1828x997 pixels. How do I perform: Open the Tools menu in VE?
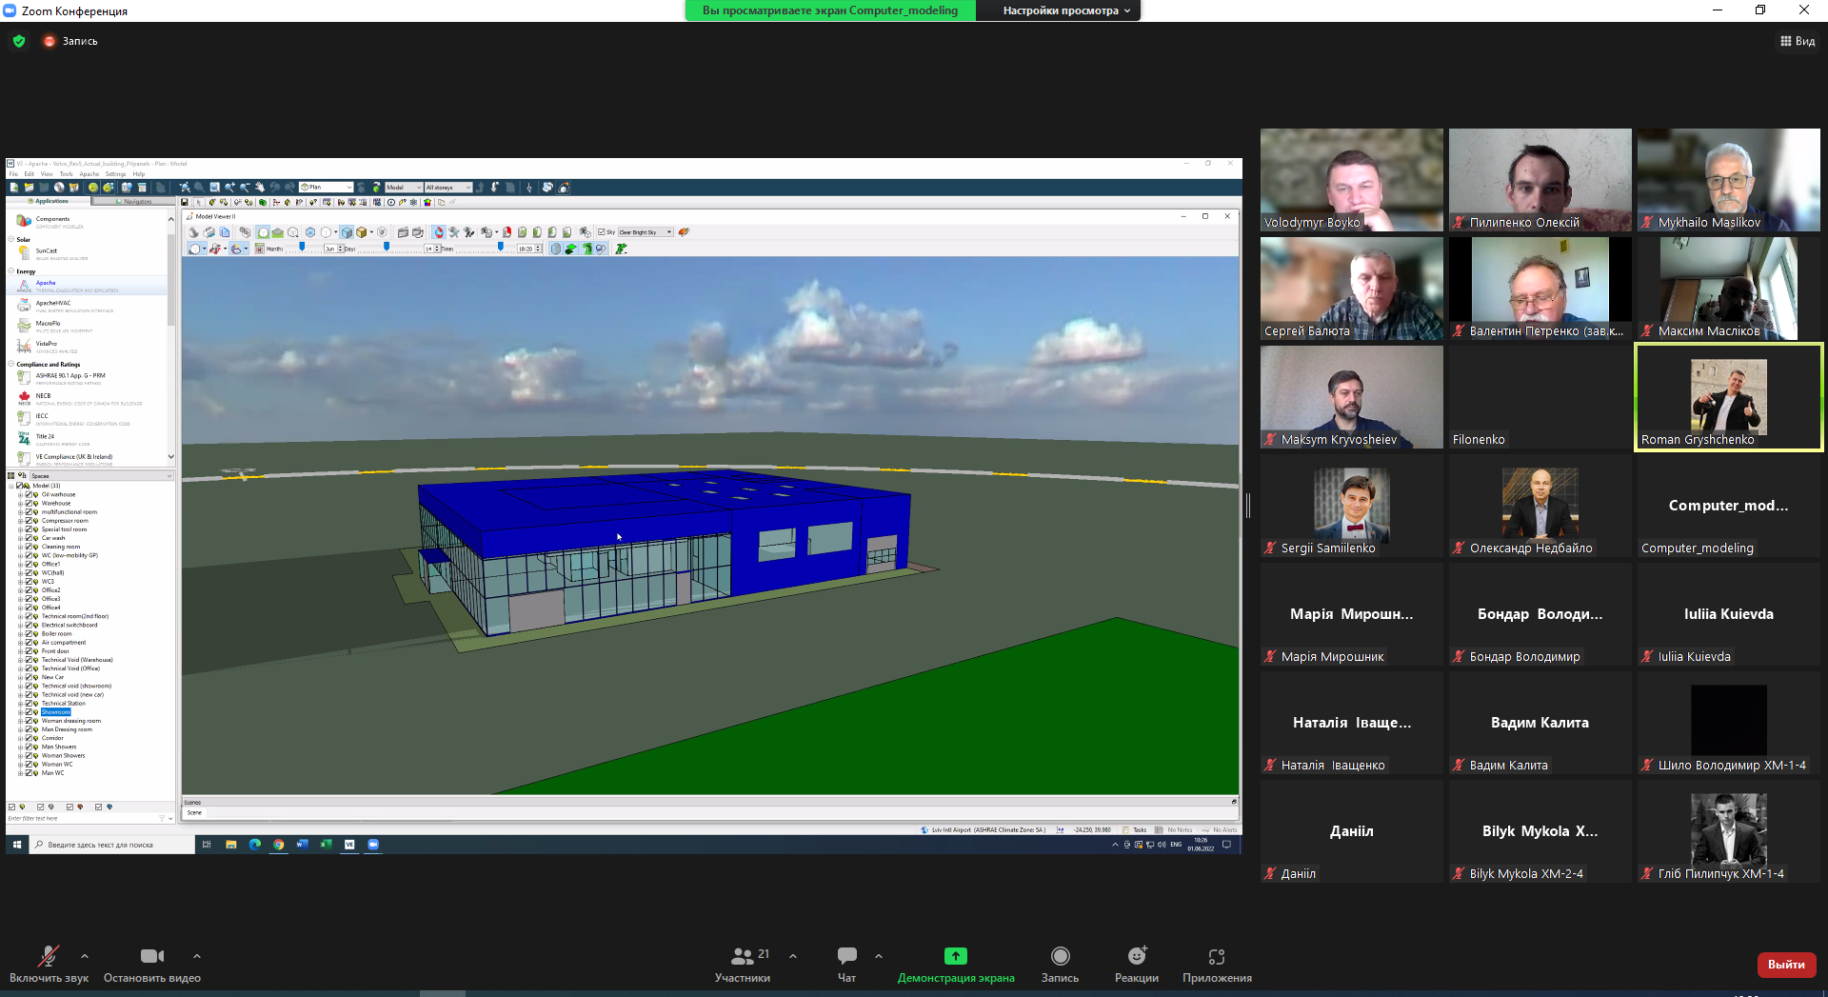coord(66,174)
